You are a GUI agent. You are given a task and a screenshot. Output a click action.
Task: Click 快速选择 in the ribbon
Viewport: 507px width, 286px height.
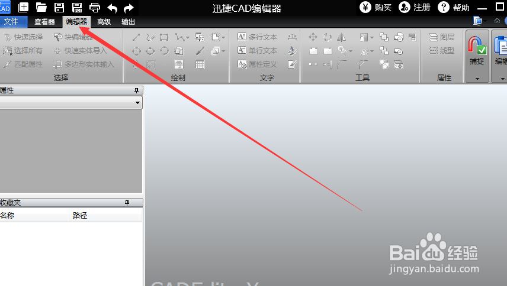tap(23, 37)
